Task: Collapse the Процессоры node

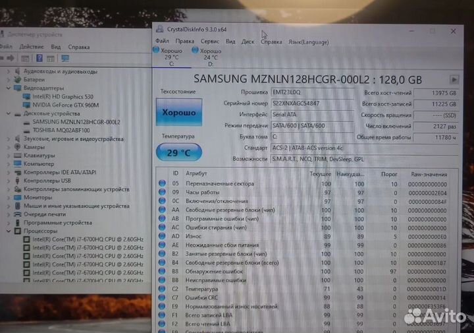Action: click(x=9, y=231)
